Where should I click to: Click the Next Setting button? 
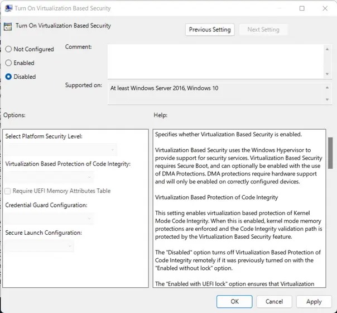263,30
